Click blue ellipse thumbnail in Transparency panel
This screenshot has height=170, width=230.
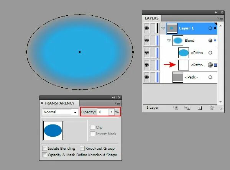[53, 131]
